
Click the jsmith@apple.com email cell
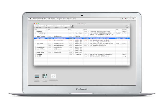click(x=59, y=45)
